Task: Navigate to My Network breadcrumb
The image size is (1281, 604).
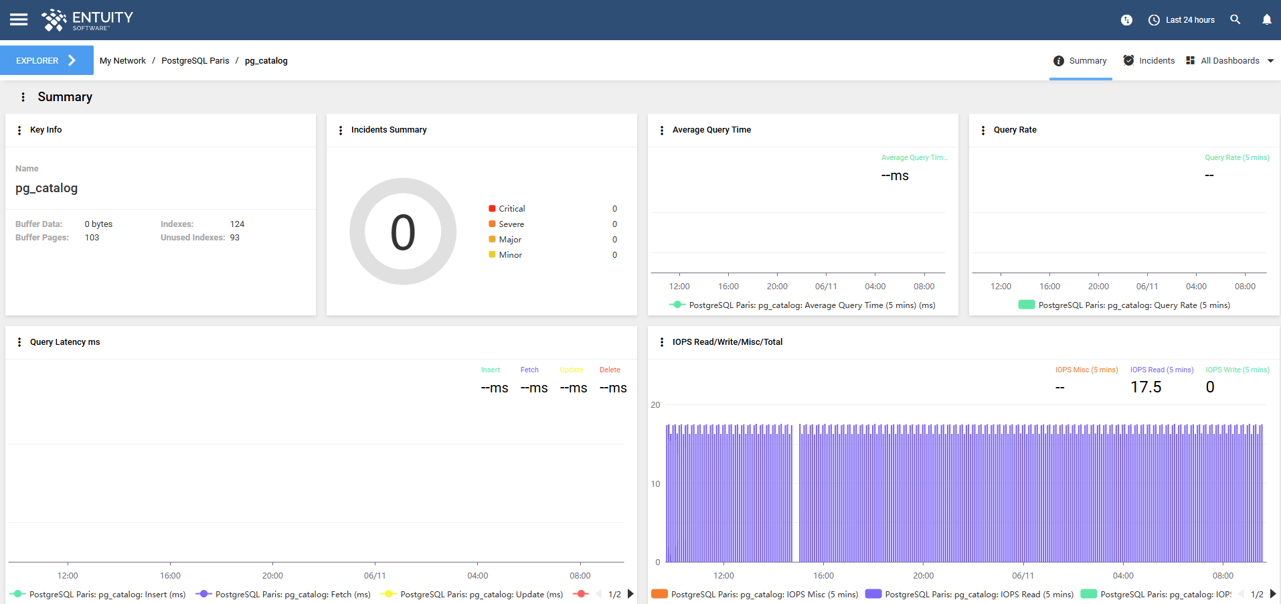Action: [122, 61]
